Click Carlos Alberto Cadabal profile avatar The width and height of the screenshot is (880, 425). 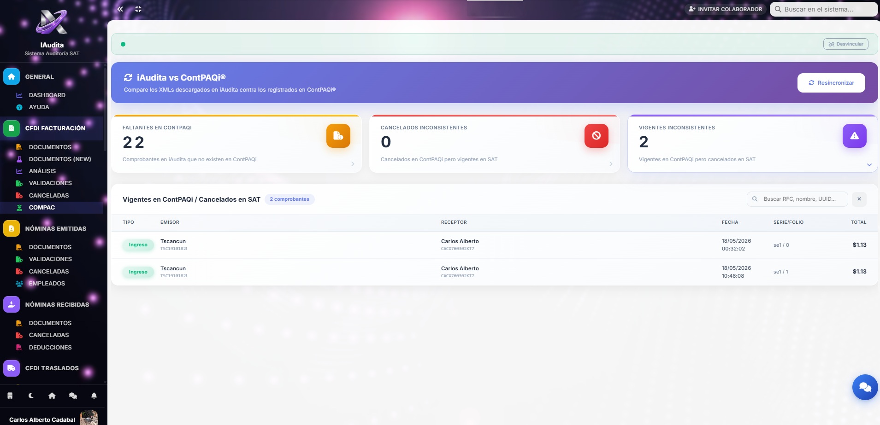point(89,418)
